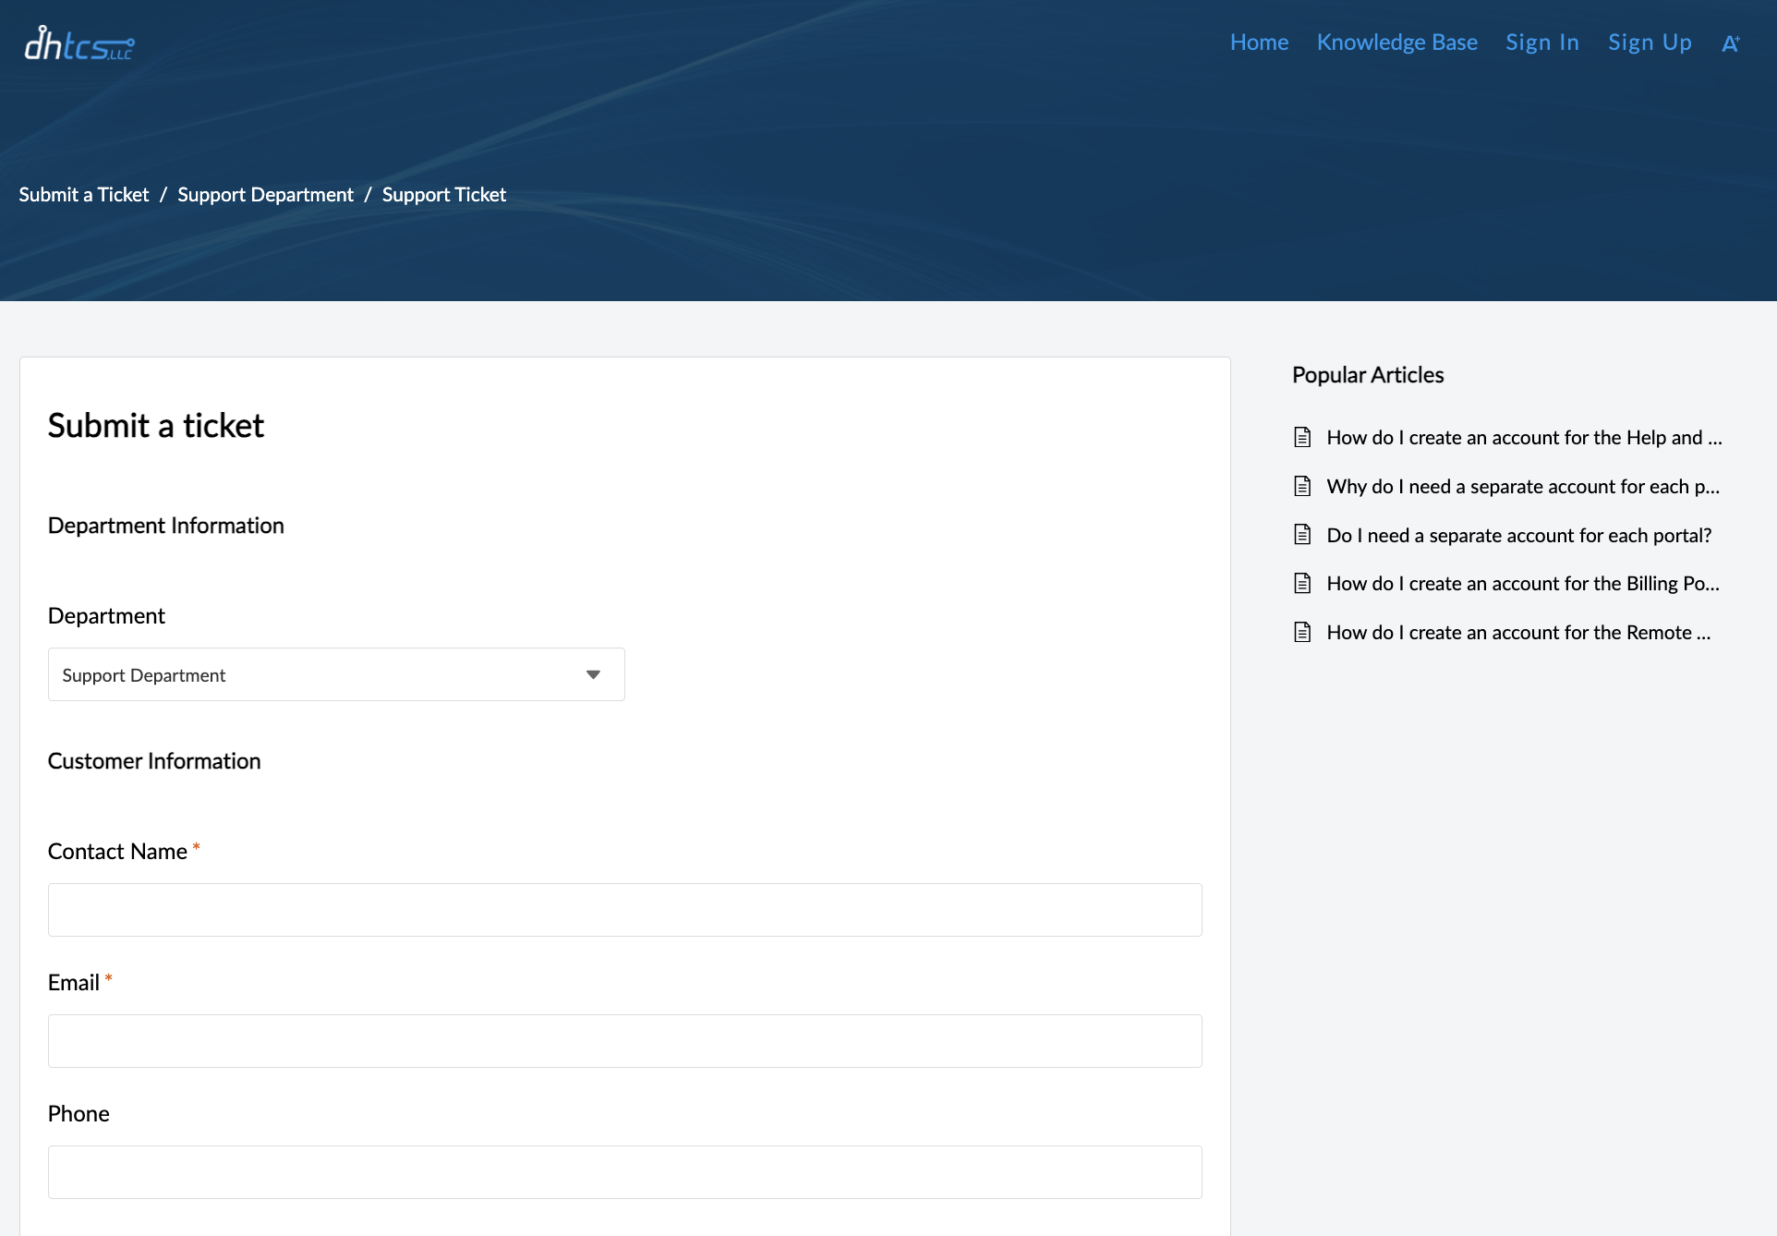Expand the Department dropdown arrow

click(593, 674)
